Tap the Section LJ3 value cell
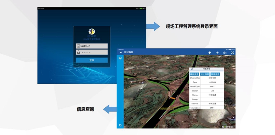This screenshot has height=135, width=275. tap(212, 91)
